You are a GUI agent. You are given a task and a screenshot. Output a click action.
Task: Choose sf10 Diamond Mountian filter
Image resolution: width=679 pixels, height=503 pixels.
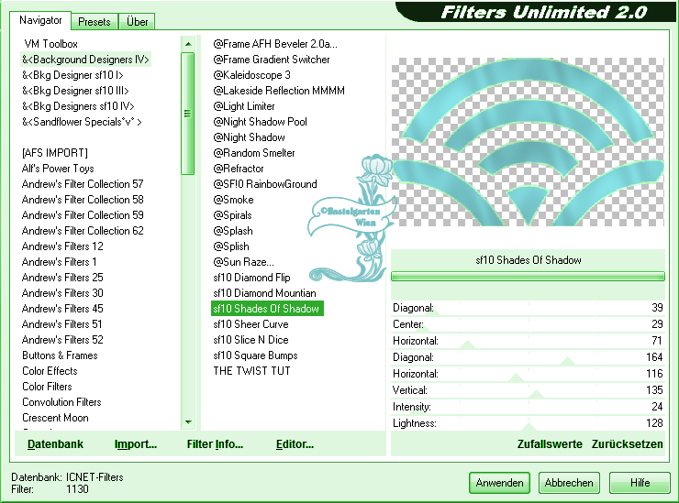coord(264,293)
